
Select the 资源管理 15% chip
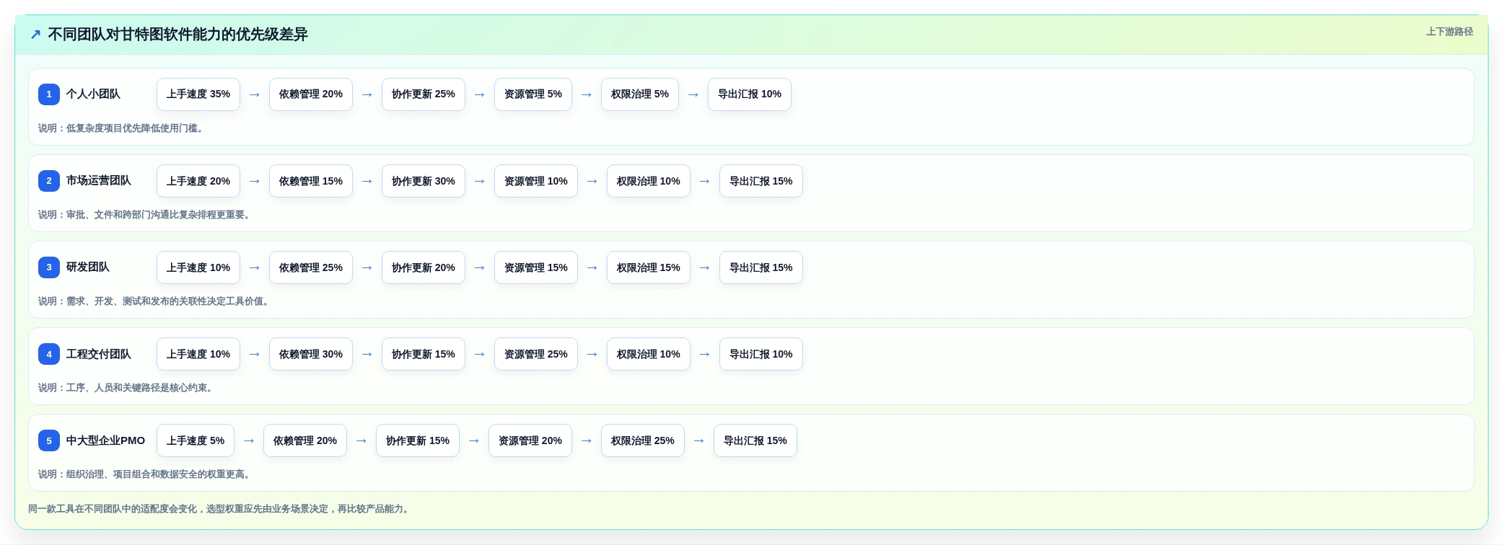[x=536, y=267]
